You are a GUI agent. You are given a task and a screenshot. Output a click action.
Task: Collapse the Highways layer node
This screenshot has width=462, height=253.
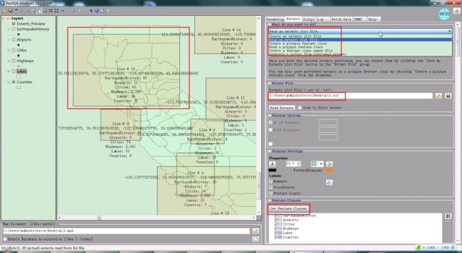click(9, 61)
